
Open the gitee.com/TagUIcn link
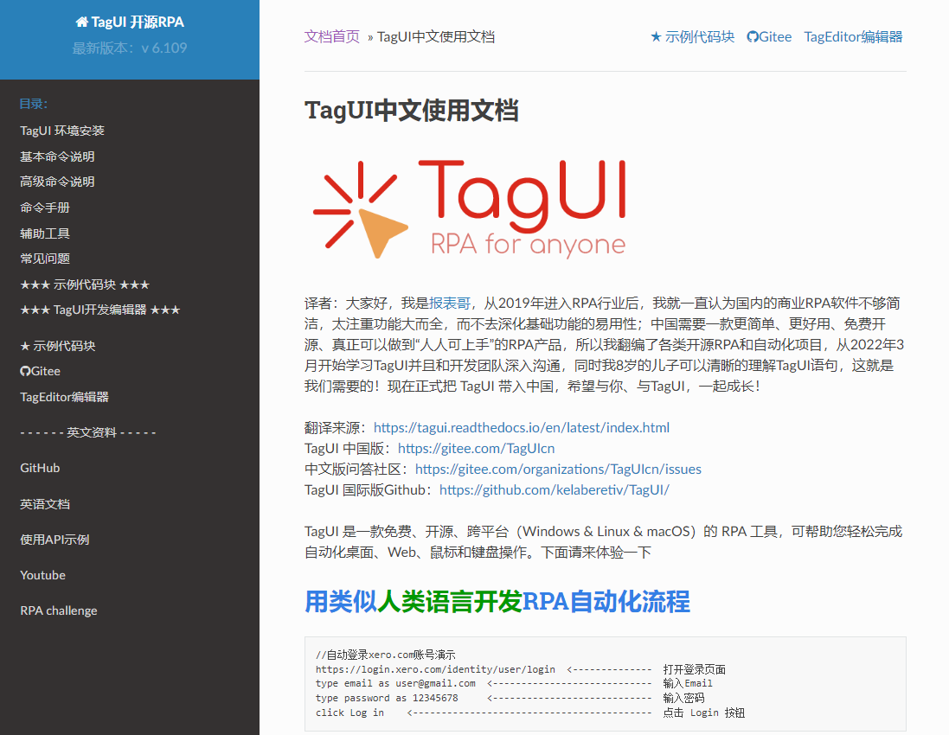(477, 448)
